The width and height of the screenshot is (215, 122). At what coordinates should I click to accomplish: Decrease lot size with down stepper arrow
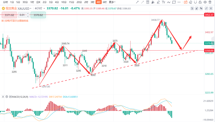coord(28,16)
